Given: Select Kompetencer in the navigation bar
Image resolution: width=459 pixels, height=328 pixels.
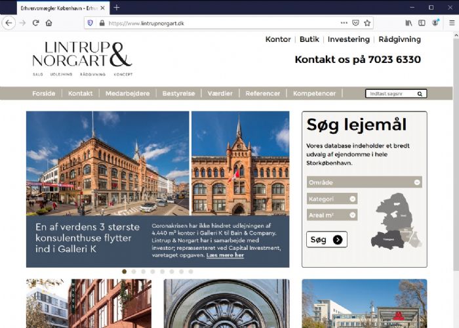Looking at the screenshot, I should click(314, 93).
